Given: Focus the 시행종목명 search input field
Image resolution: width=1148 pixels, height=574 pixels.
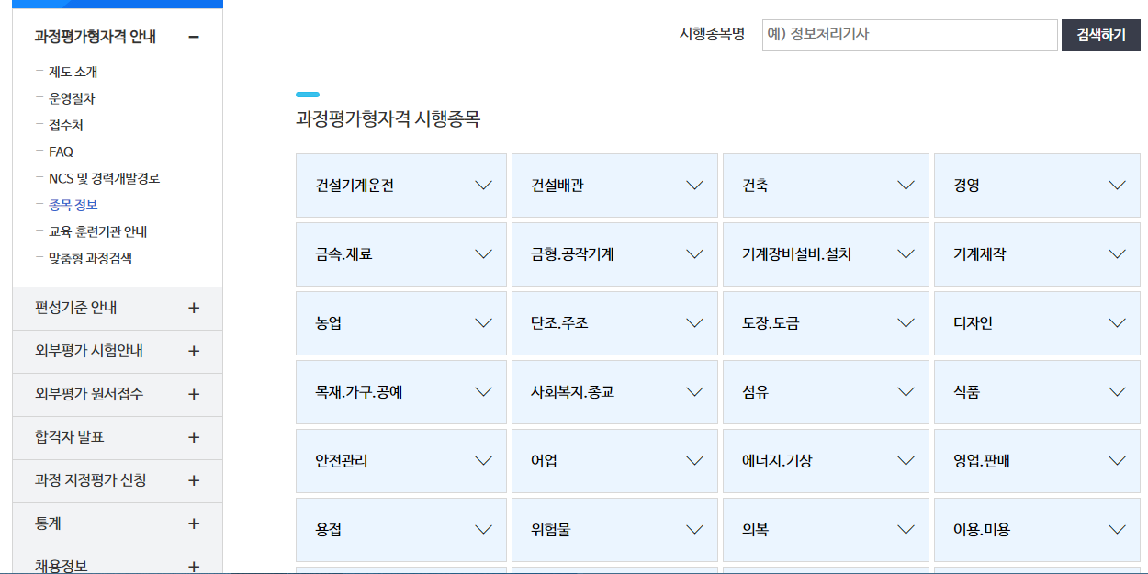Looking at the screenshot, I should pos(910,35).
